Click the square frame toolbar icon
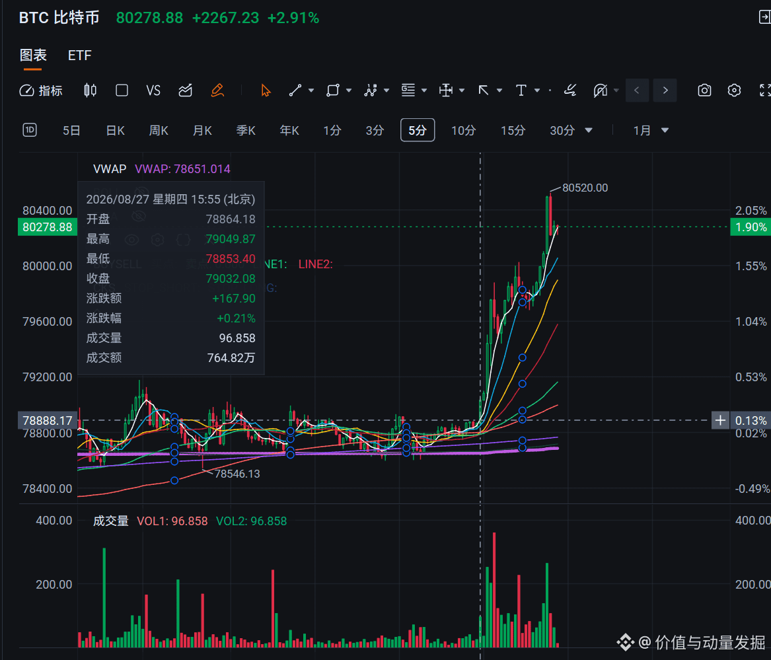This screenshot has height=660, width=771. point(122,91)
